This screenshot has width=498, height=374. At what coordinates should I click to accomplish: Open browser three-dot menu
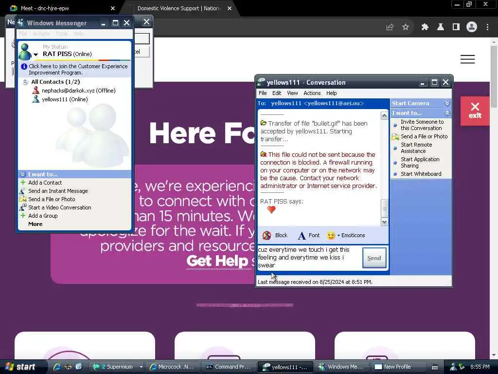(487, 27)
